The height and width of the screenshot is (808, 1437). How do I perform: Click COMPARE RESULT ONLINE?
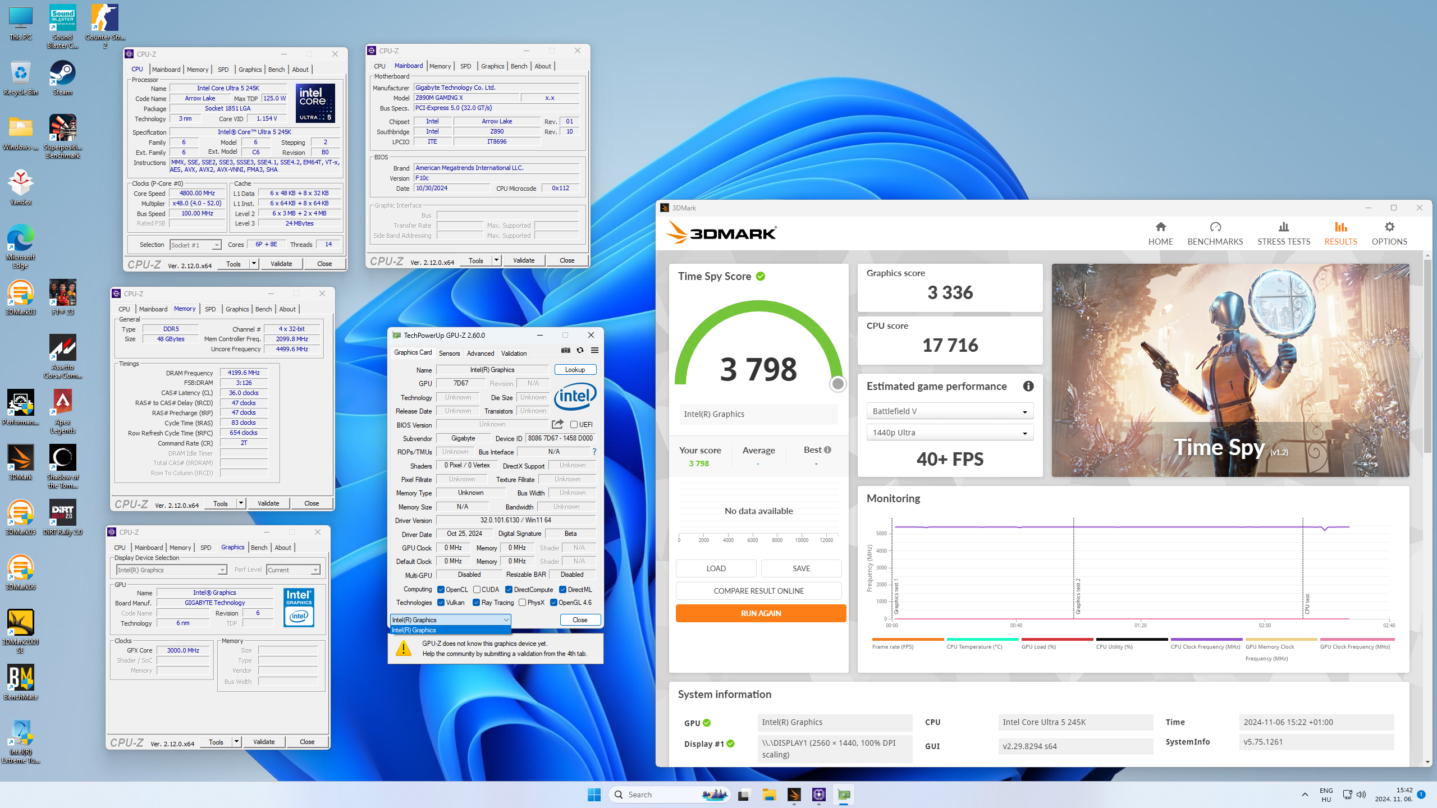point(758,590)
